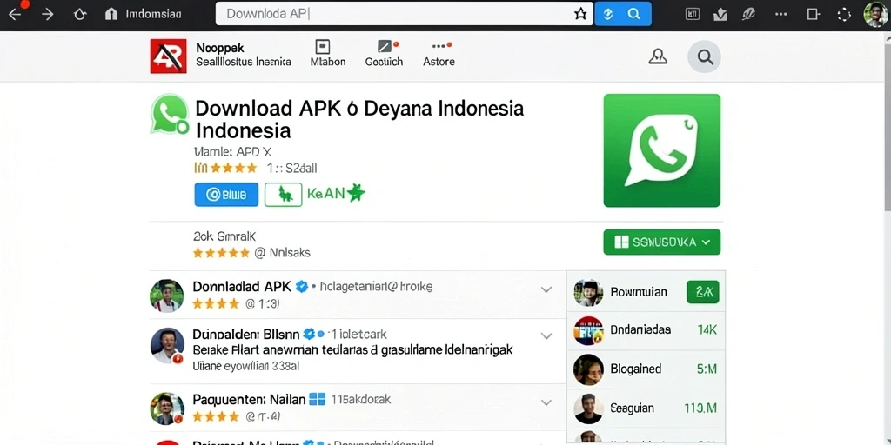This screenshot has width=891, height=445.
Task: Click the Nooppek site title
Action: click(x=220, y=48)
